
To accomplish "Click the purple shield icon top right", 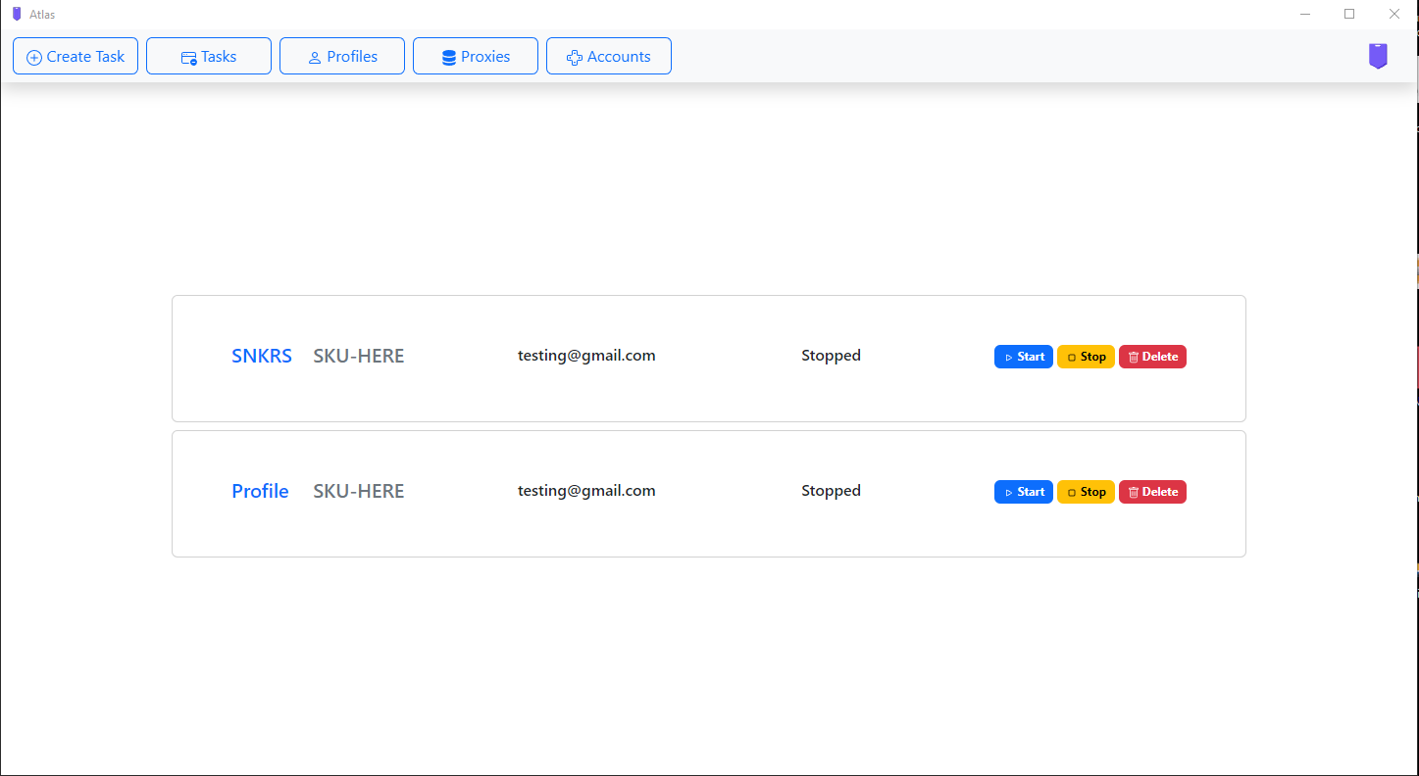I will [1378, 56].
